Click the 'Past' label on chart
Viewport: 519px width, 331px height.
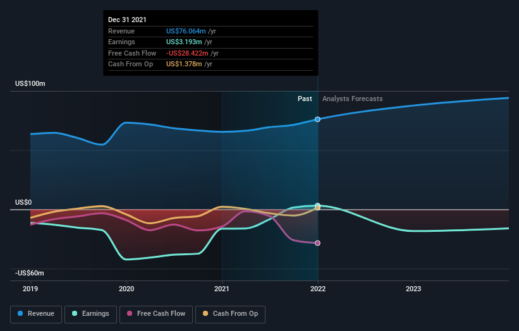click(305, 99)
